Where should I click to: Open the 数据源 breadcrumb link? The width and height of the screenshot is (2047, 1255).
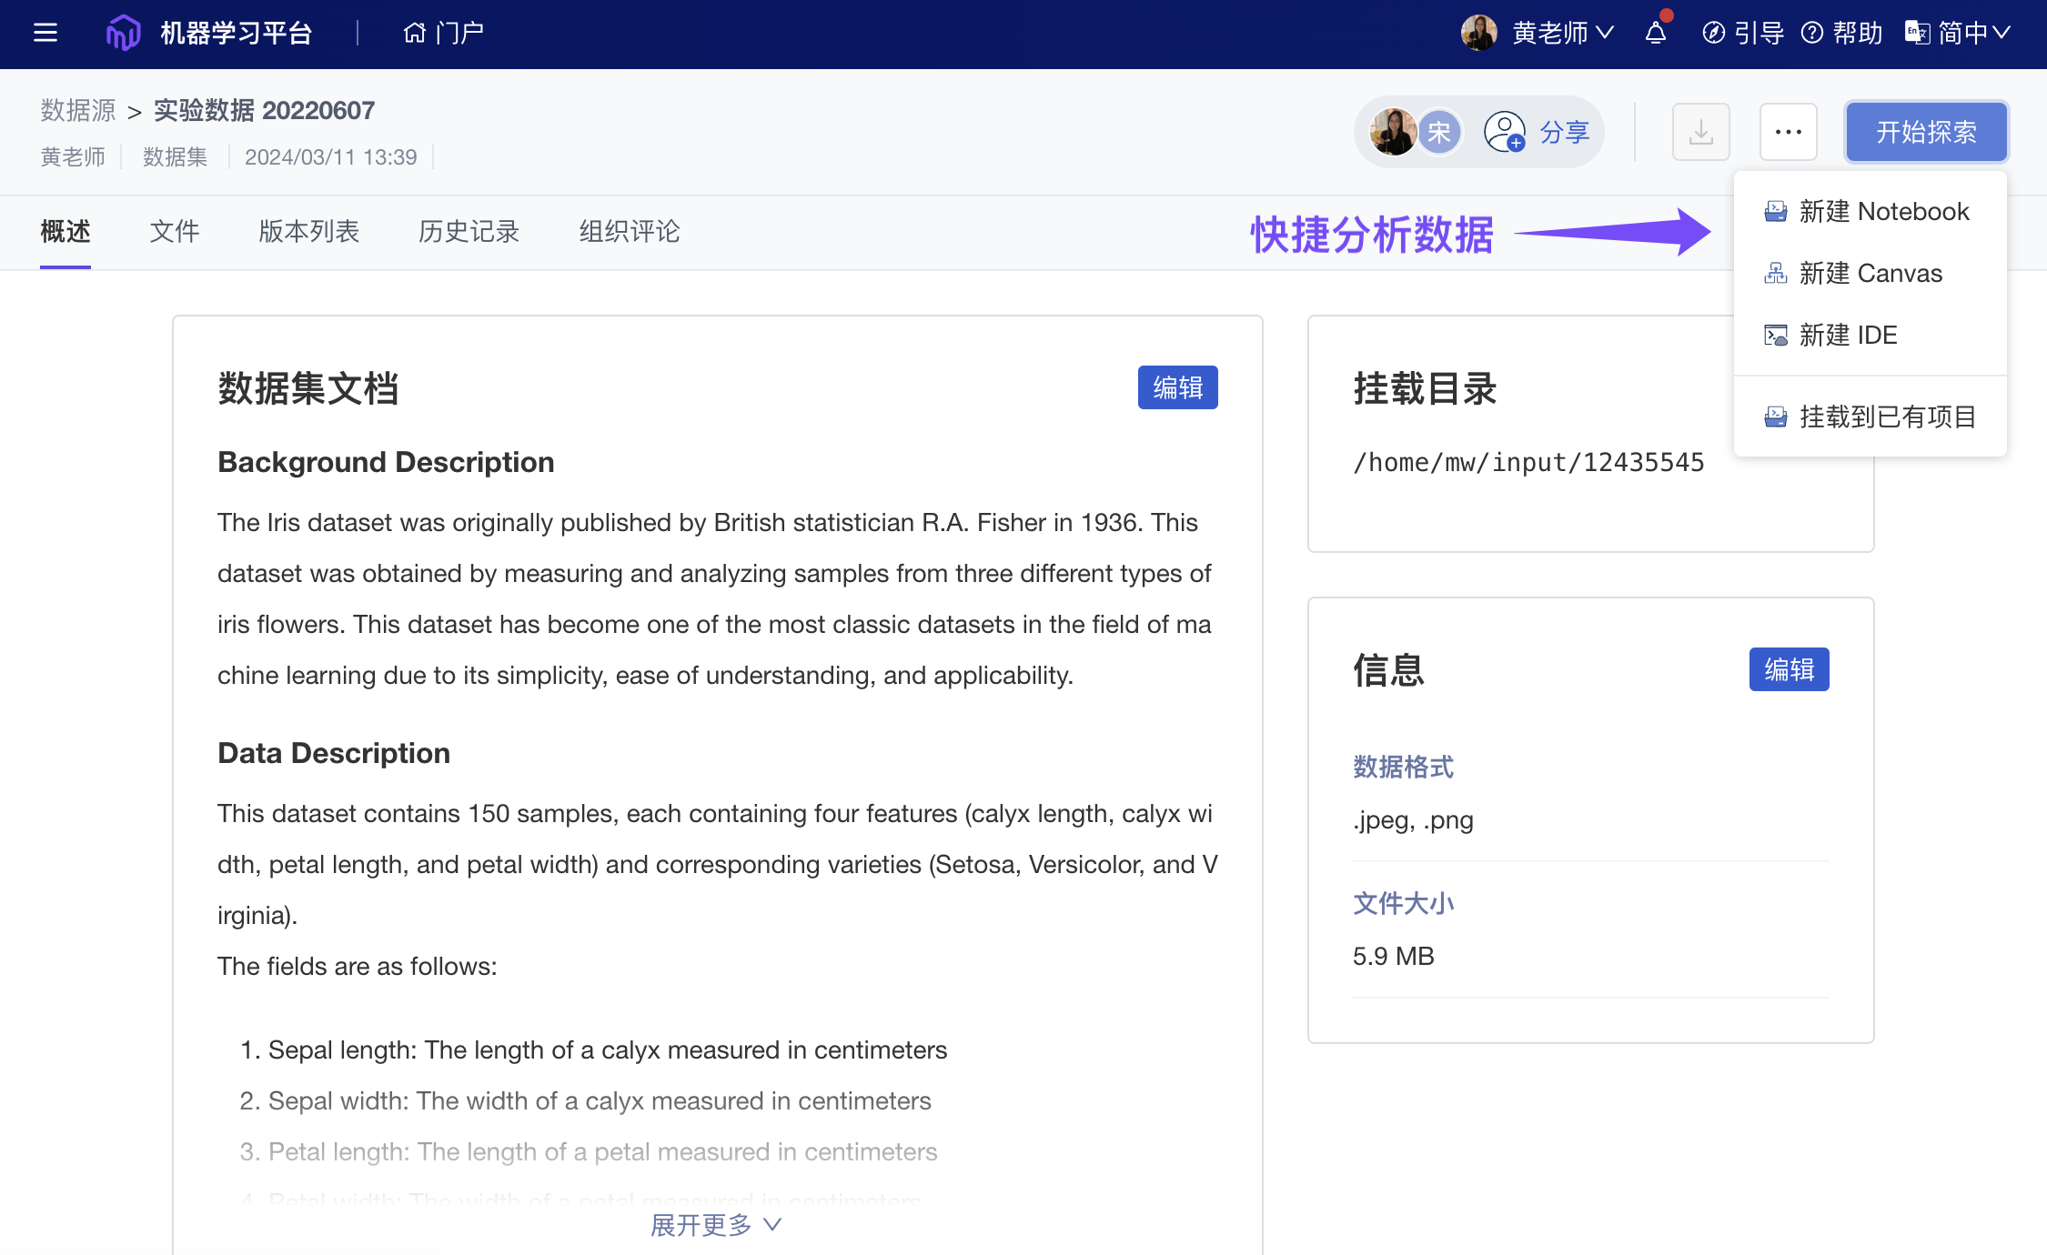click(76, 109)
